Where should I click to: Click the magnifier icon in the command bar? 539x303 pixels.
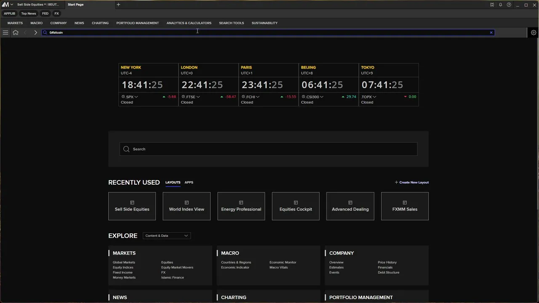(46, 32)
